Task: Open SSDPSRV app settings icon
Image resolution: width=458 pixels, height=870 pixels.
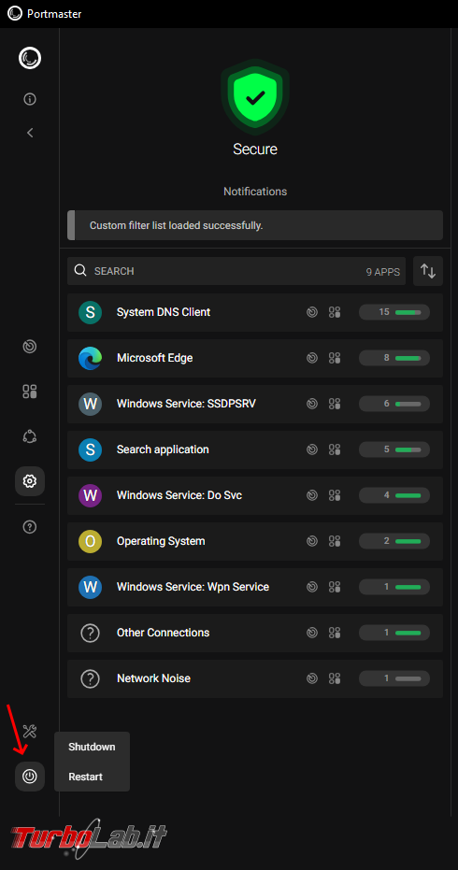Action: [x=335, y=404]
